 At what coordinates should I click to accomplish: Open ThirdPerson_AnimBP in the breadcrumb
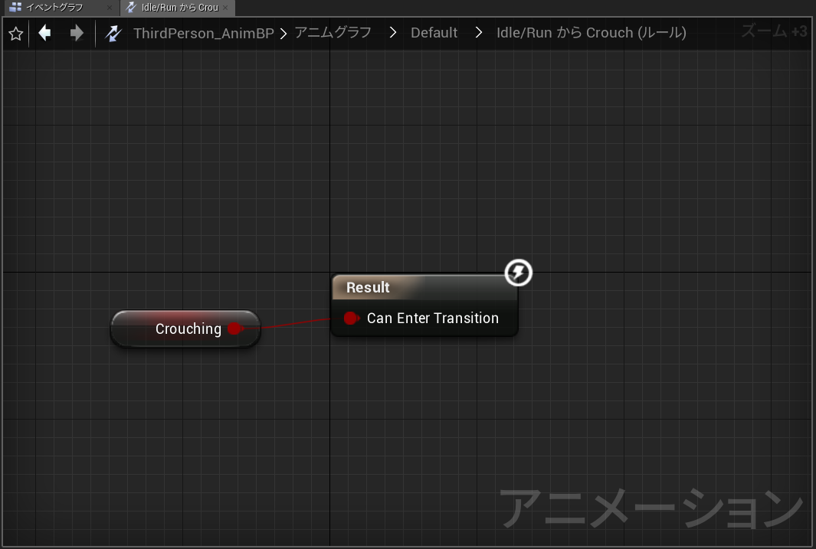click(204, 33)
